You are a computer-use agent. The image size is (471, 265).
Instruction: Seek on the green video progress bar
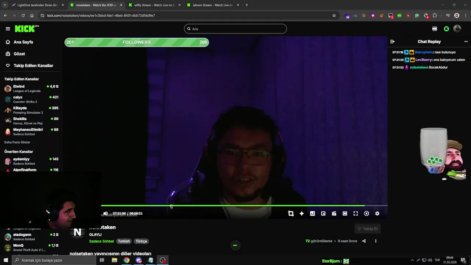tap(244, 206)
